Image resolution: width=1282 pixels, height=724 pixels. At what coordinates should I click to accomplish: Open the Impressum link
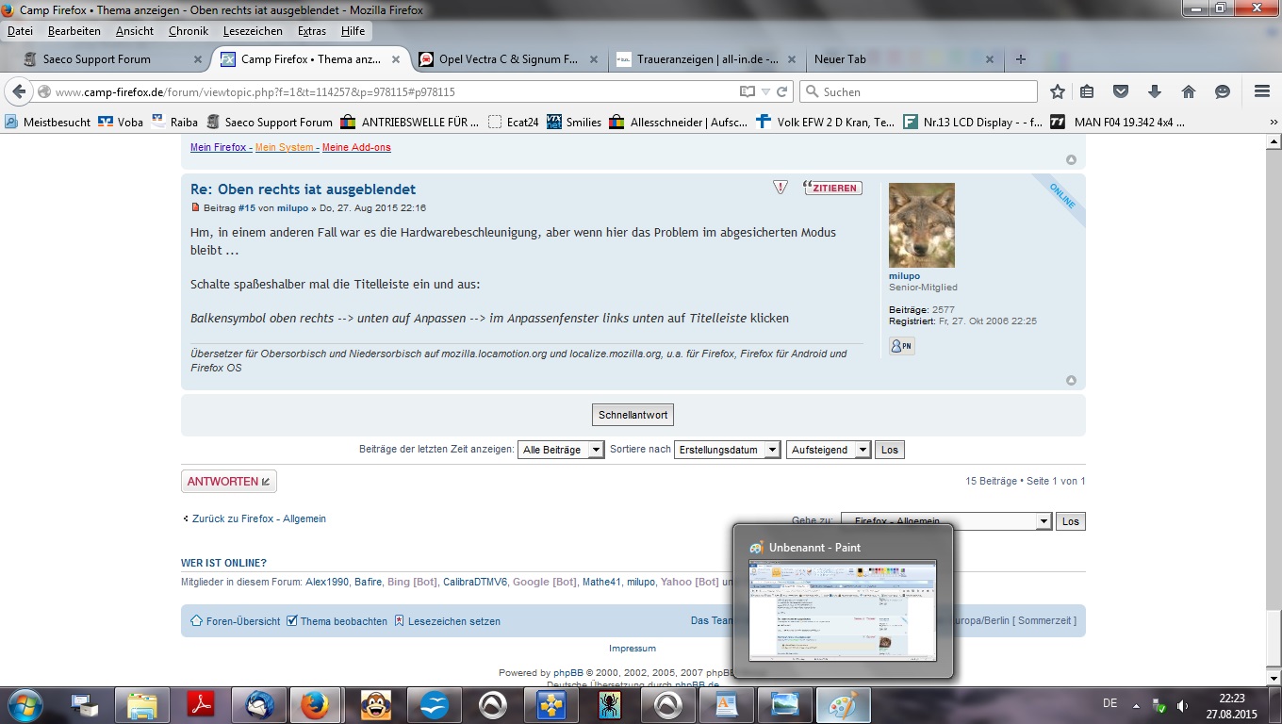point(633,649)
